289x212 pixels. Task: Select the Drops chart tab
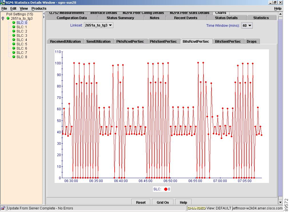pyautogui.click(x=252, y=42)
